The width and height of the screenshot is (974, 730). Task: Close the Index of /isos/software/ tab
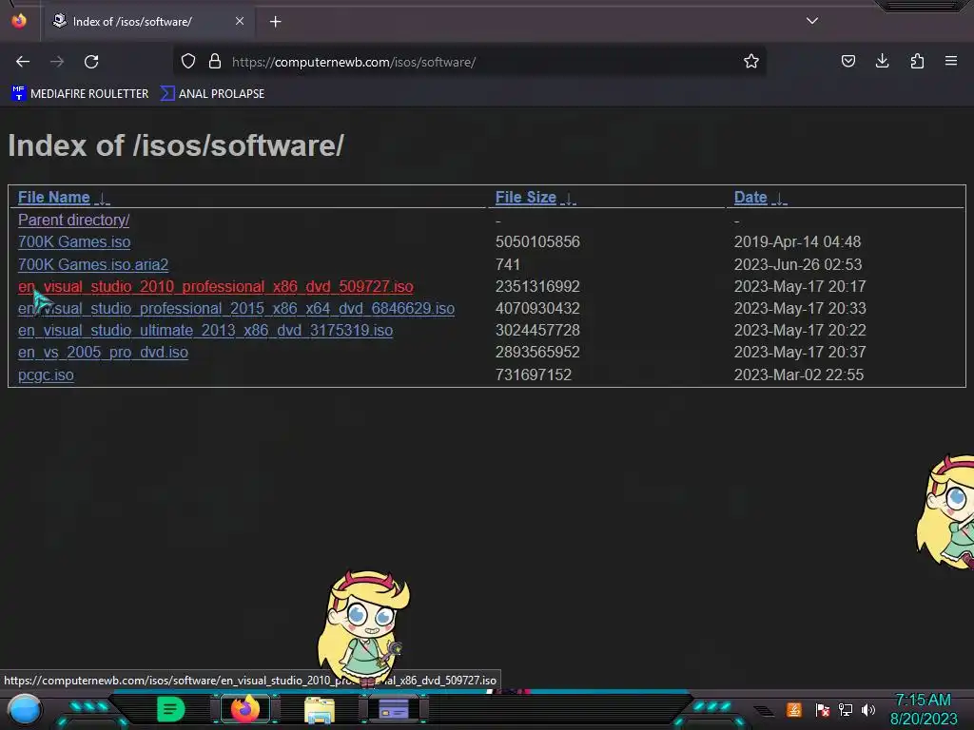click(x=239, y=21)
